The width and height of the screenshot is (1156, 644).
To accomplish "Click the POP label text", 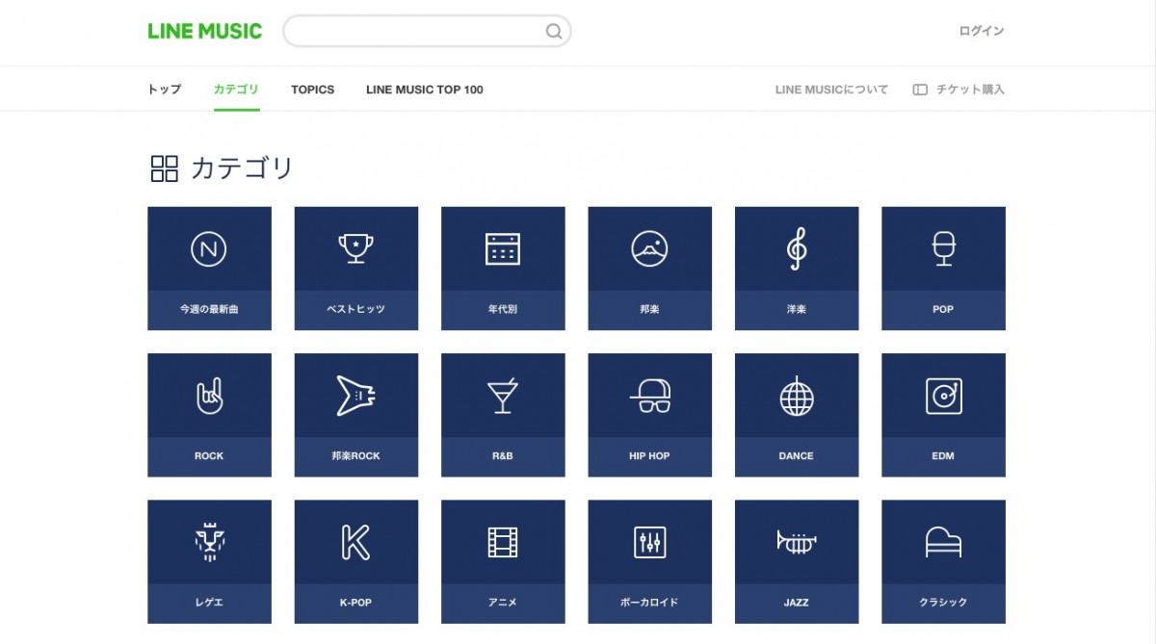I will coord(943,309).
